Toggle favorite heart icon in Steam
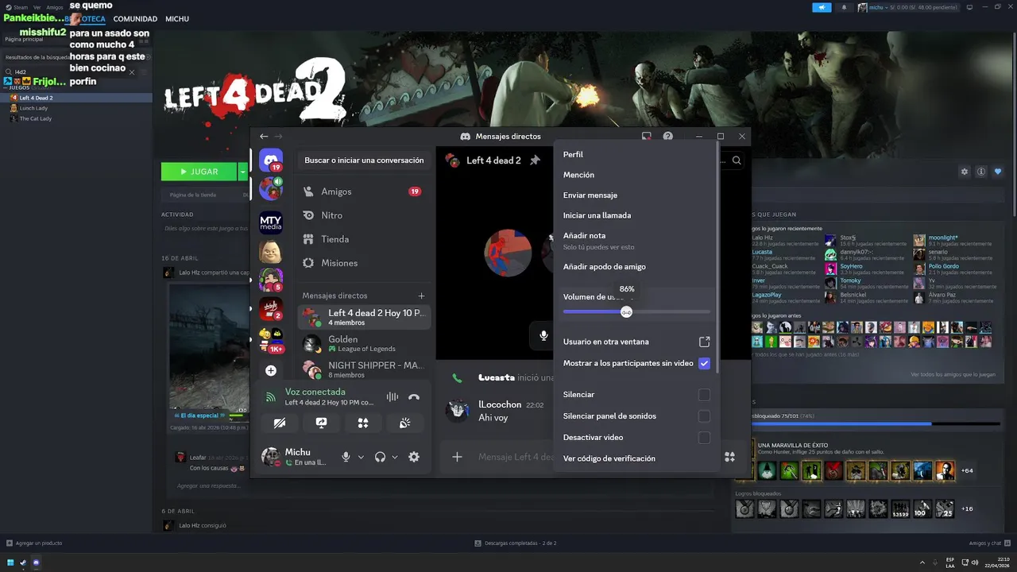Screen dimensions: 1017x572 click(999, 172)
